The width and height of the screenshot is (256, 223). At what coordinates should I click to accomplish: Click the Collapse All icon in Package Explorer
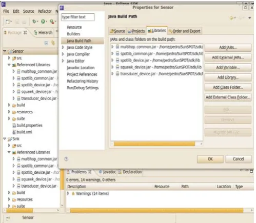46,43
